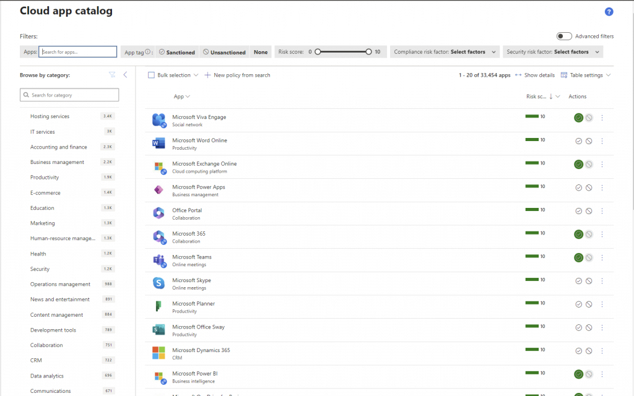
Task: Mark Microsoft Power Apps as sanctioned
Action: click(x=579, y=187)
